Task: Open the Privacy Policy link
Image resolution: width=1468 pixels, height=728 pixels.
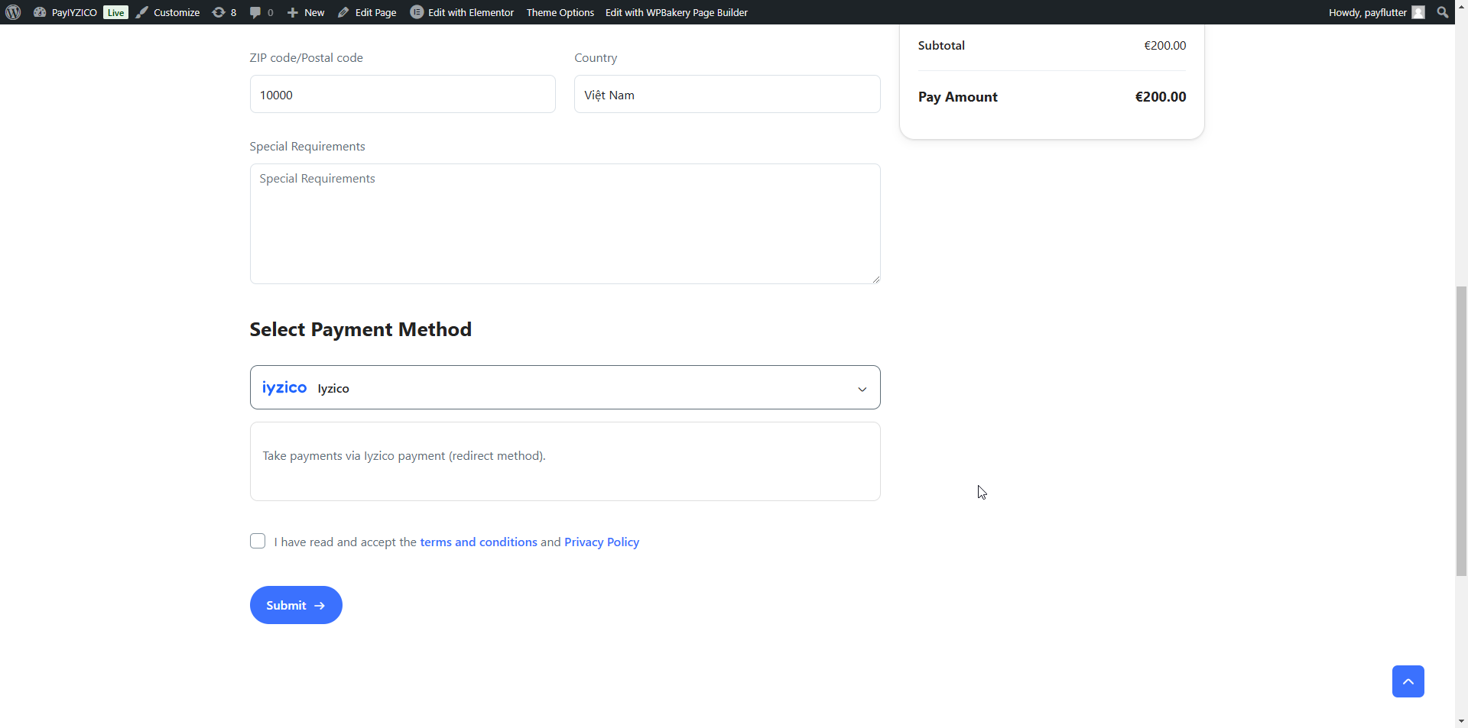Action: pos(601,542)
